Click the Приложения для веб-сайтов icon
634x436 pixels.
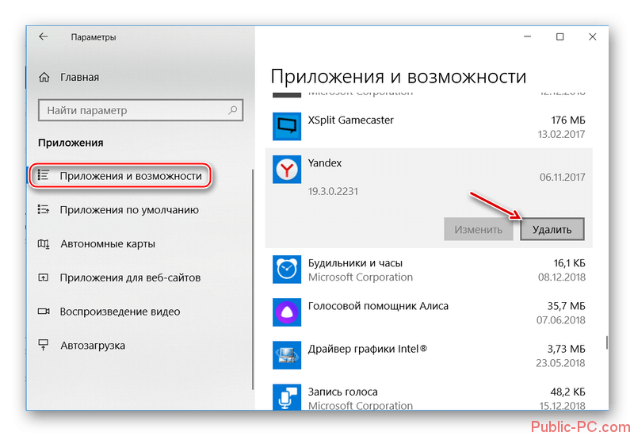(44, 277)
